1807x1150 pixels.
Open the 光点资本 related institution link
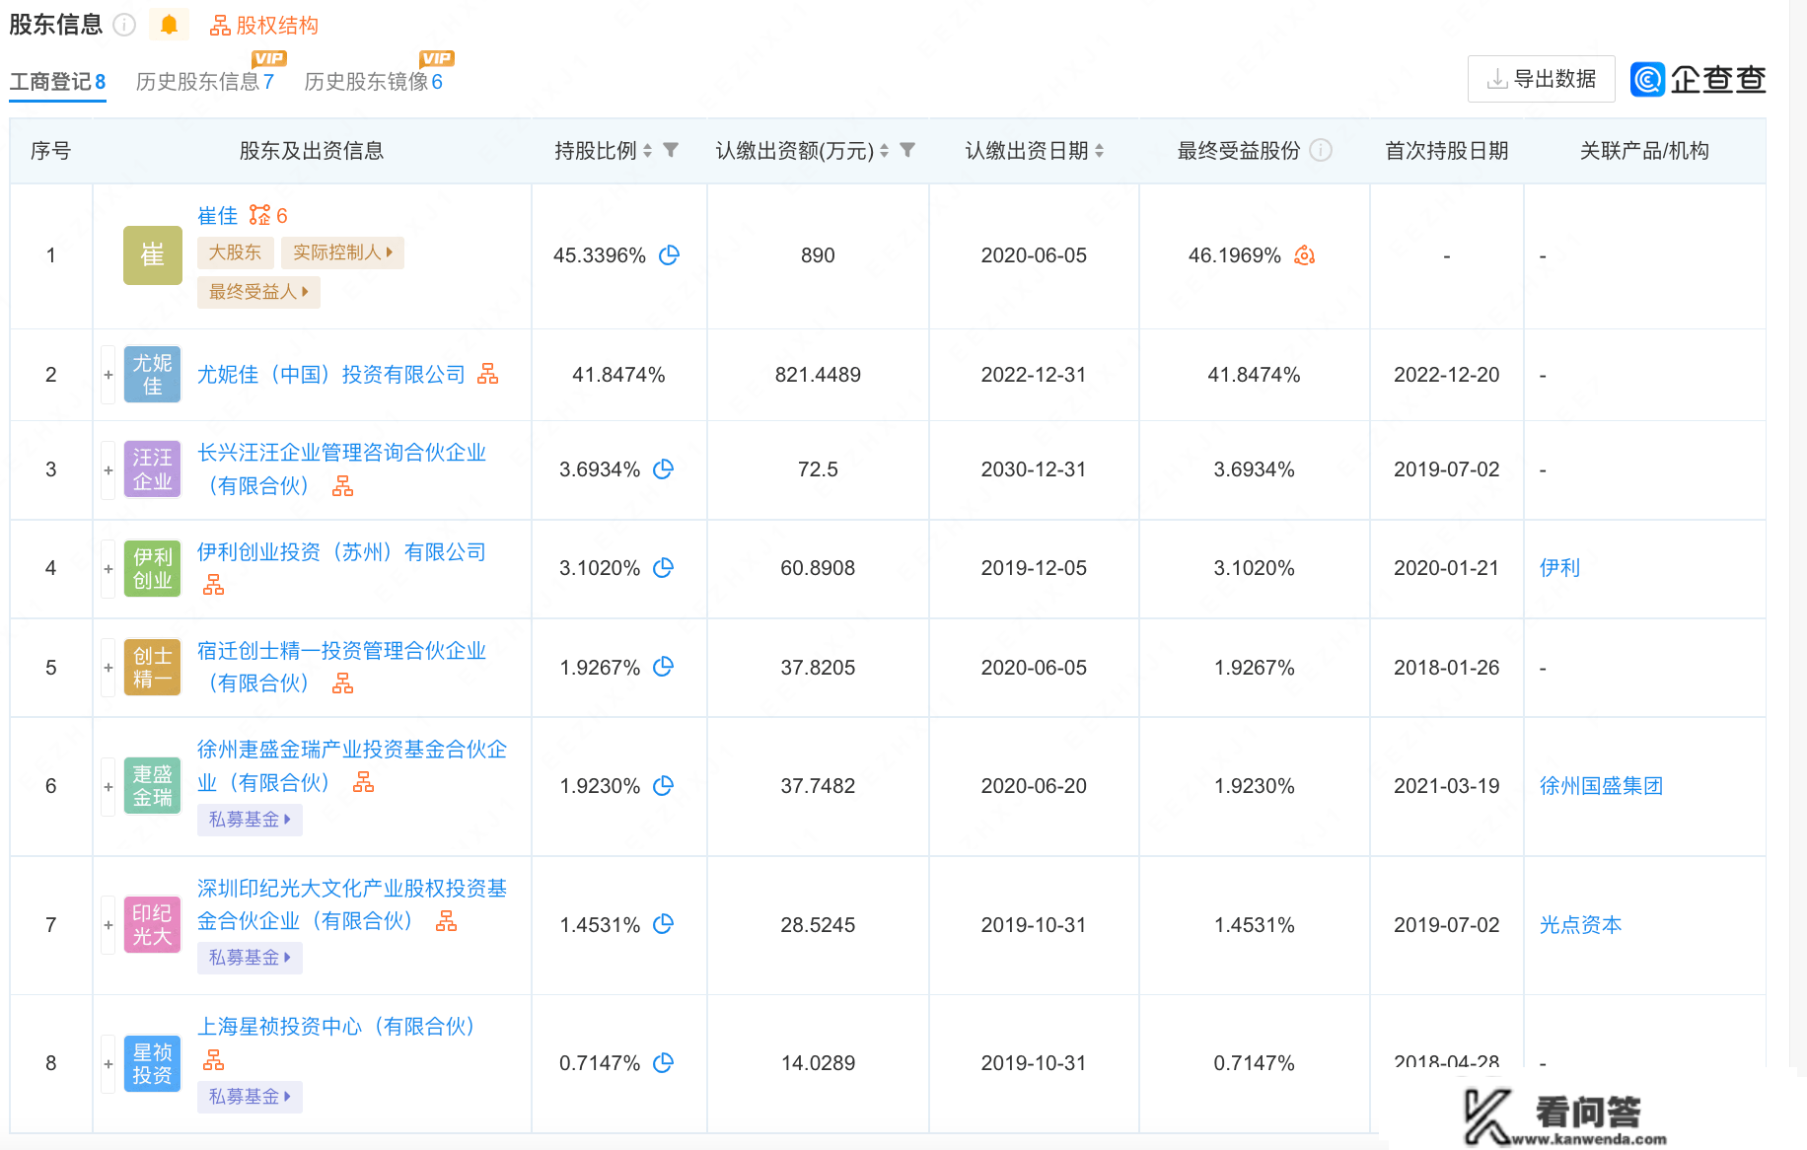click(x=1580, y=925)
